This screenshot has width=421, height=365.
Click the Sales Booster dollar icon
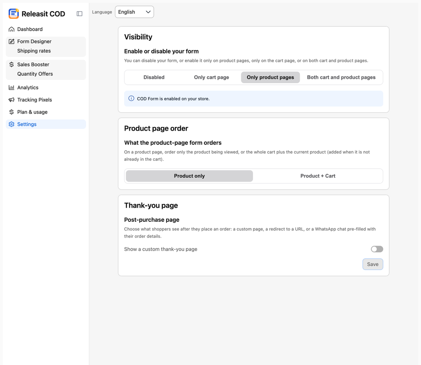tap(11, 65)
